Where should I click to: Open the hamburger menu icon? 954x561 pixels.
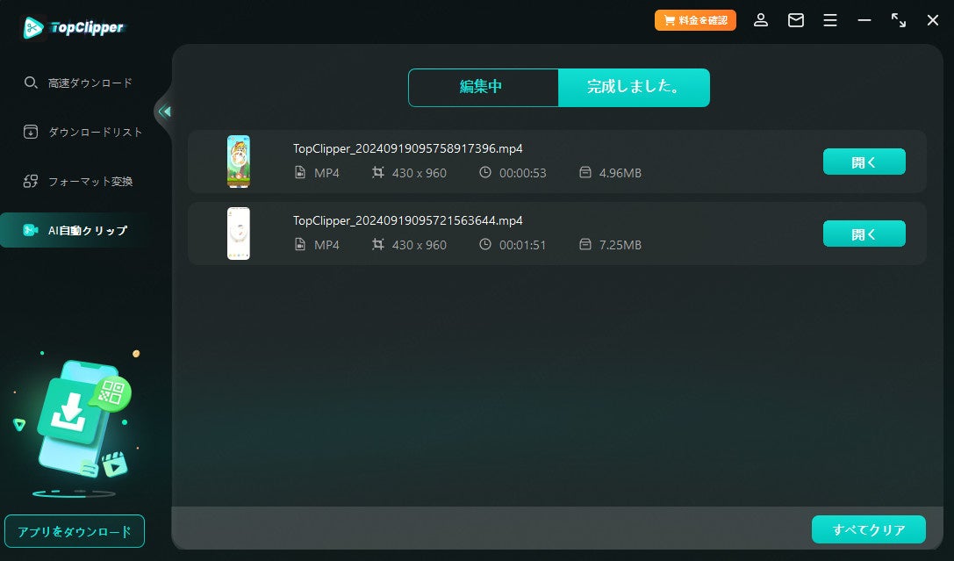830,20
